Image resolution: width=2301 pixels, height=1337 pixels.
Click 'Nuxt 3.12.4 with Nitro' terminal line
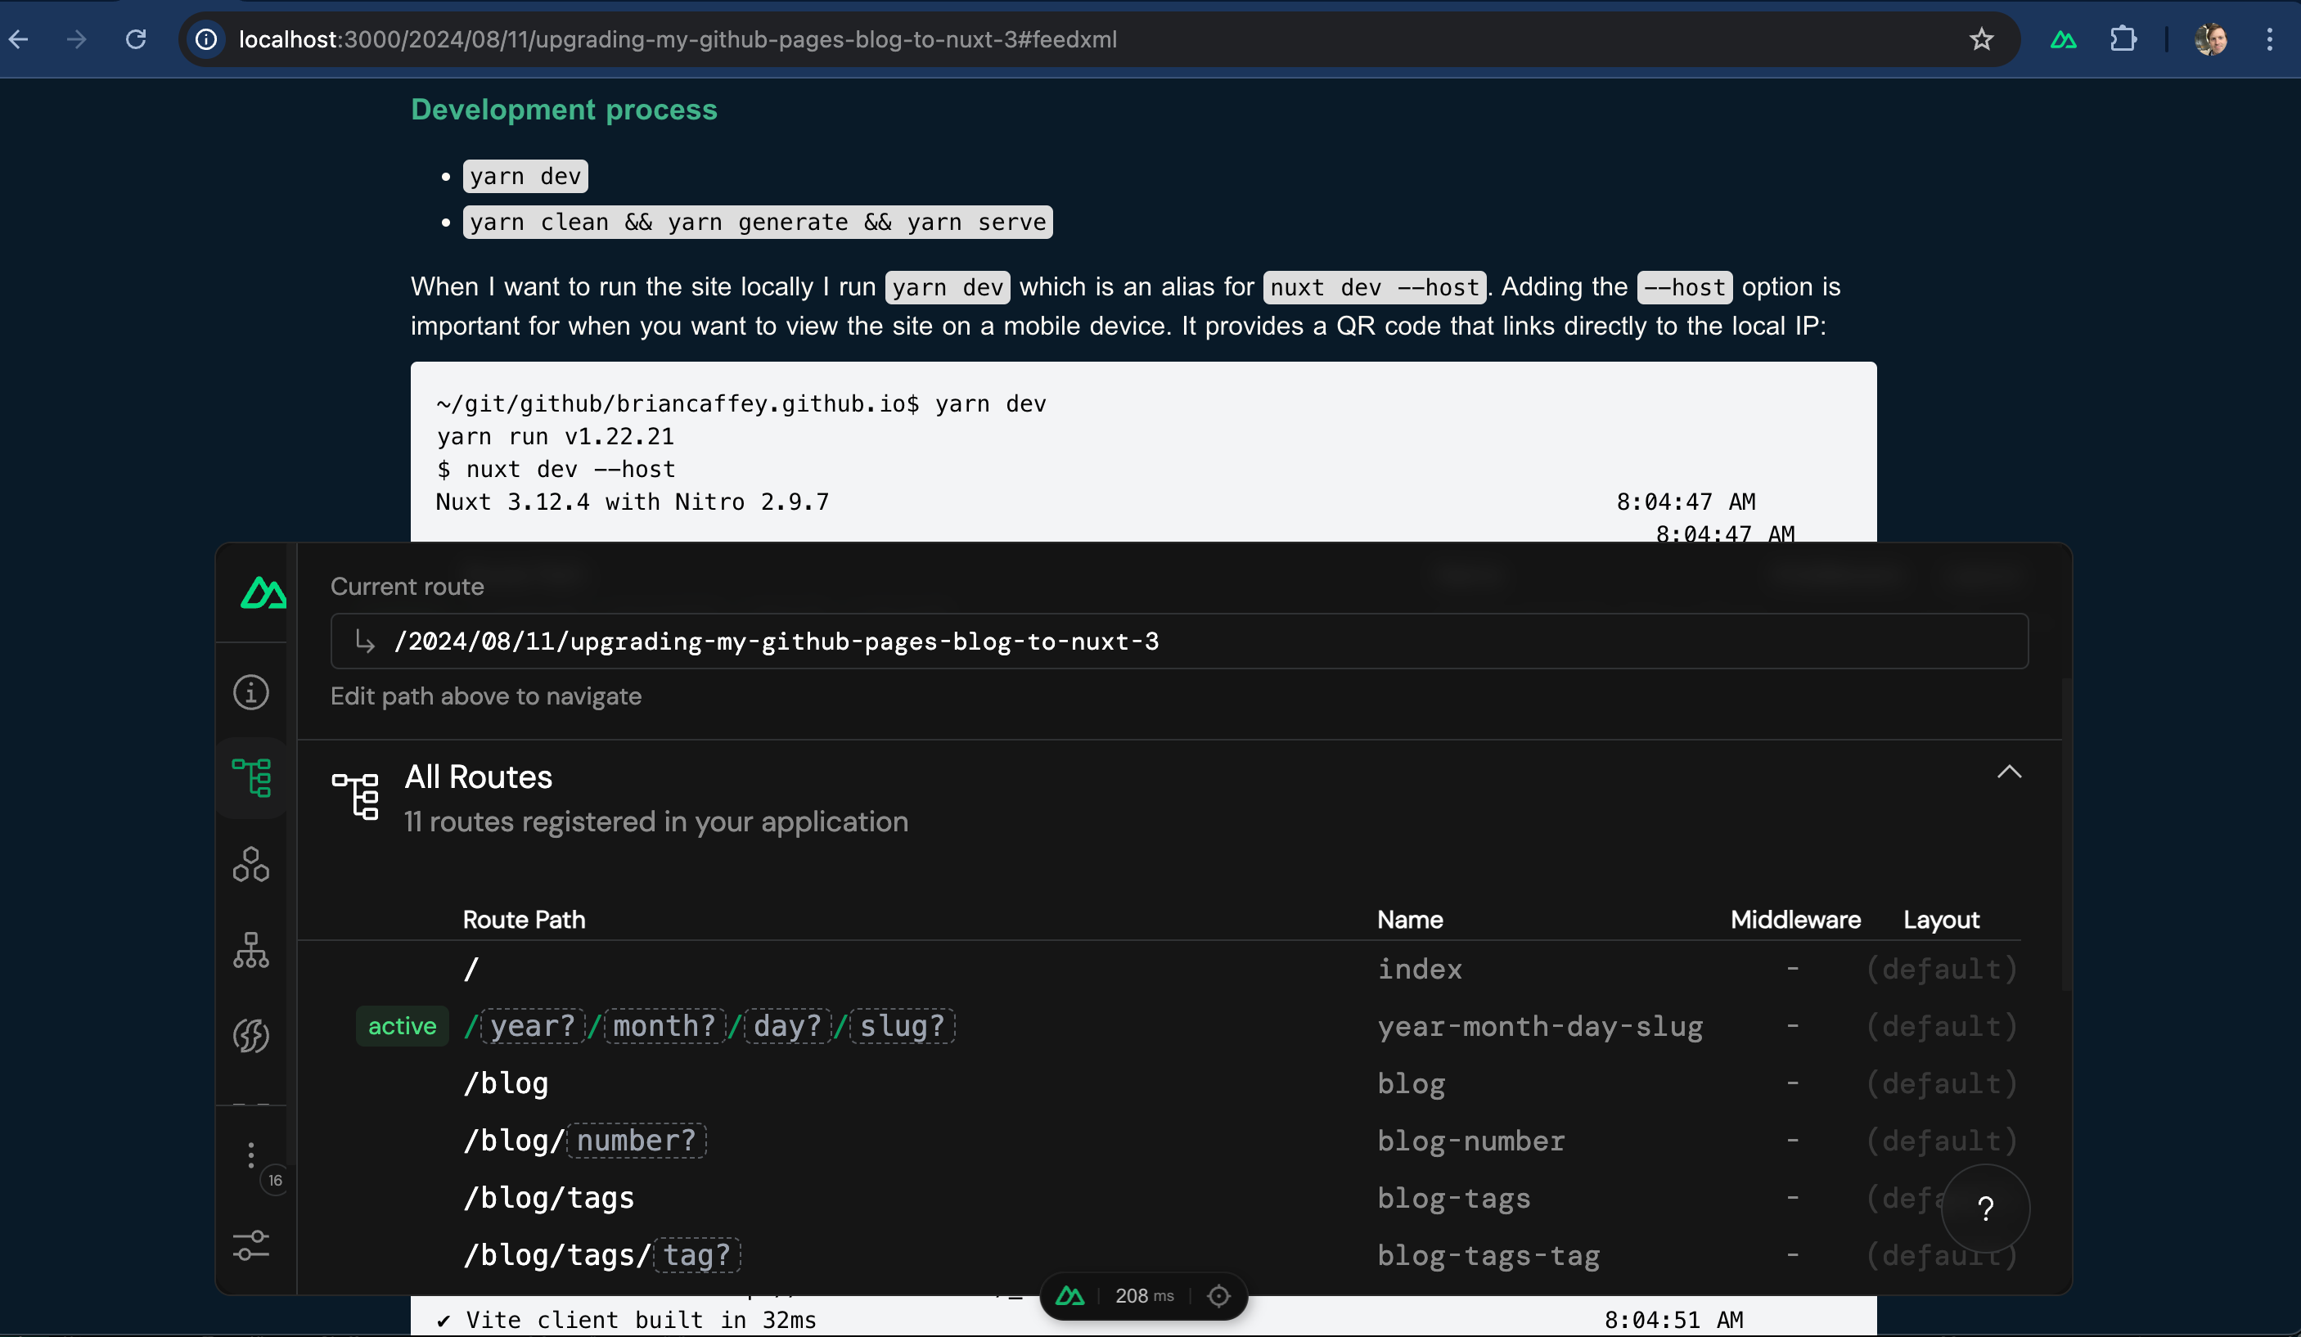633,502
